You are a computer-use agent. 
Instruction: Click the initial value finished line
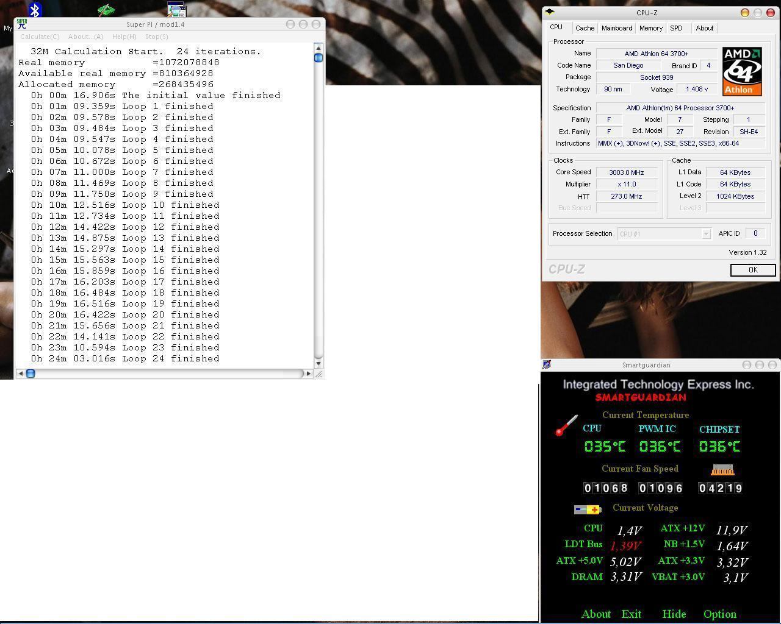[156, 96]
